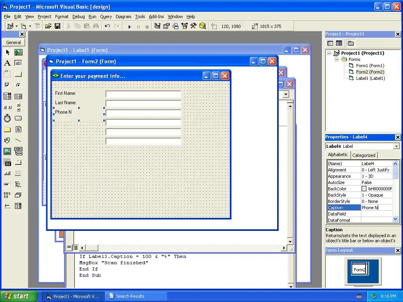403x302 pixels.
Task: Open the Format menu
Action: (x=62, y=17)
